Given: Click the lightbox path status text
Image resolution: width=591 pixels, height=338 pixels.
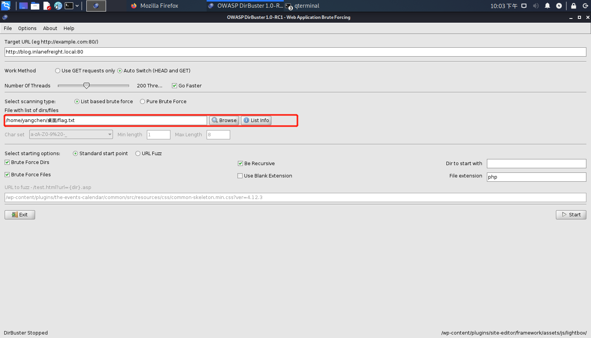Looking at the screenshot, I should click(514, 333).
